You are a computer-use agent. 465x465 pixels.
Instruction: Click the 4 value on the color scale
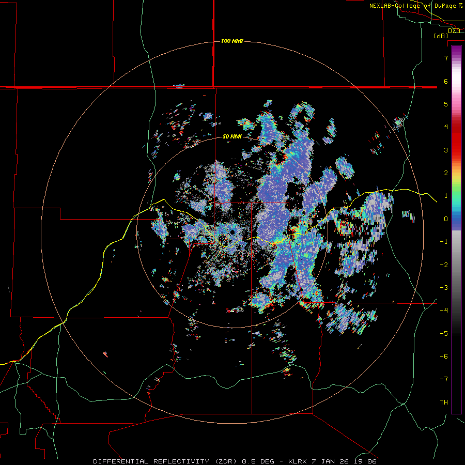tap(446, 127)
